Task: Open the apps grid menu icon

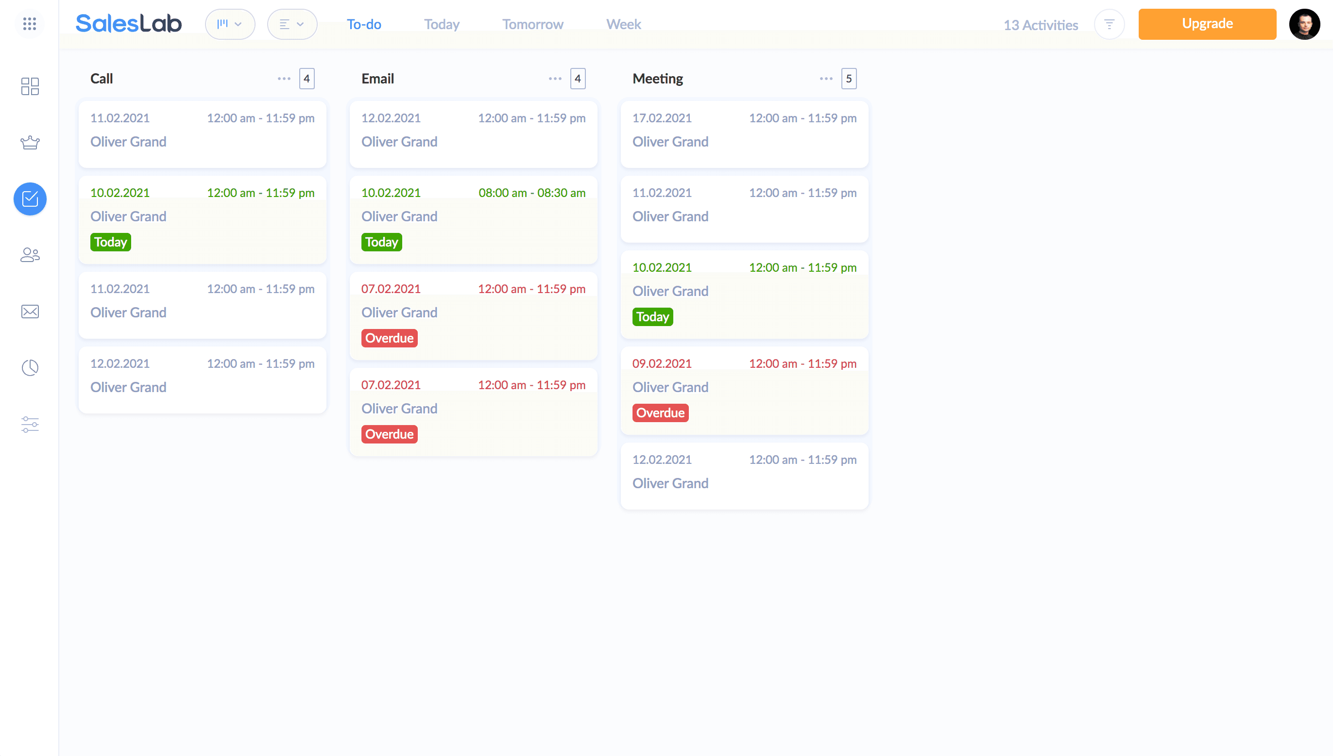Action: click(x=30, y=24)
